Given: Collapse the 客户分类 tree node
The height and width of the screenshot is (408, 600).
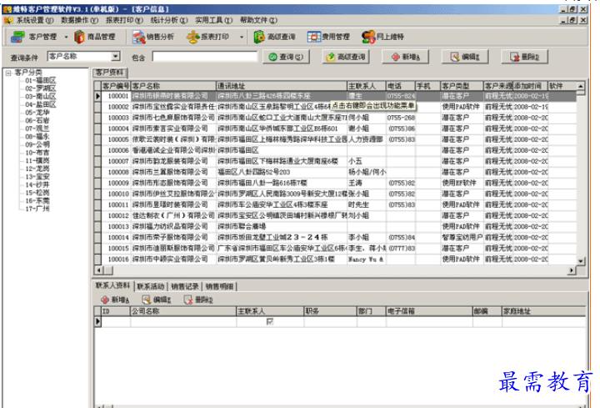Looking at the screenshot, I should tap(8, 73).
